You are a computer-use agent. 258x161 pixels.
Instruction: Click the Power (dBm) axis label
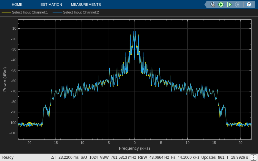coord(5,79)
